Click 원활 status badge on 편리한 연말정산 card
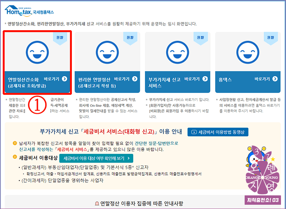 (x=130, y=38)
